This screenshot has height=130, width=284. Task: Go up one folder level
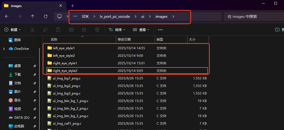tap(33, 16)
